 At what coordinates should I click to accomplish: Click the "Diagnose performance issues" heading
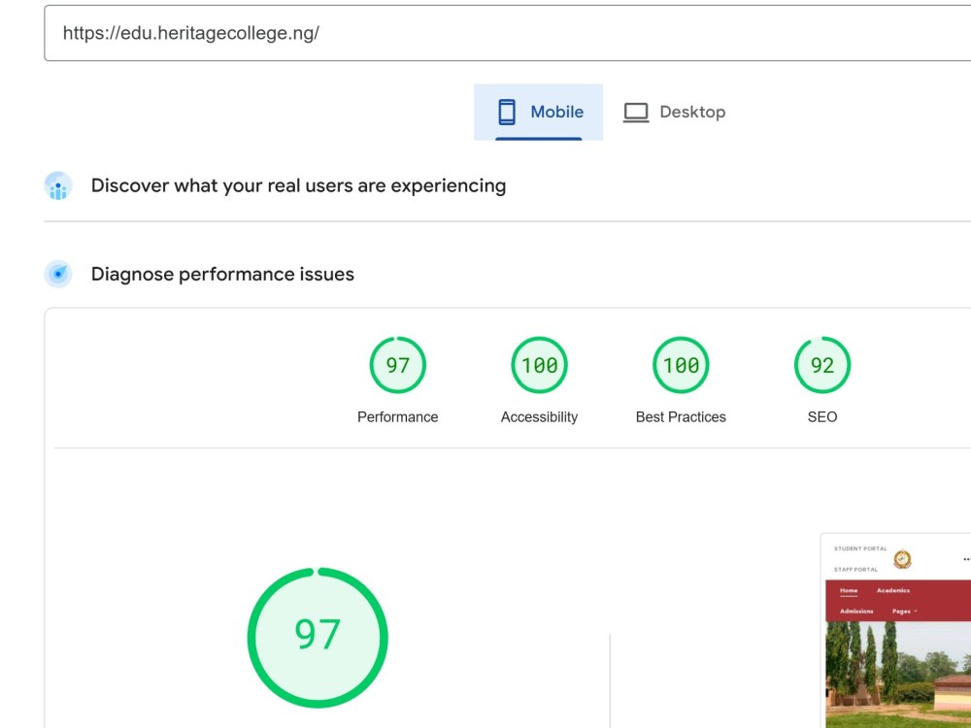222,275
